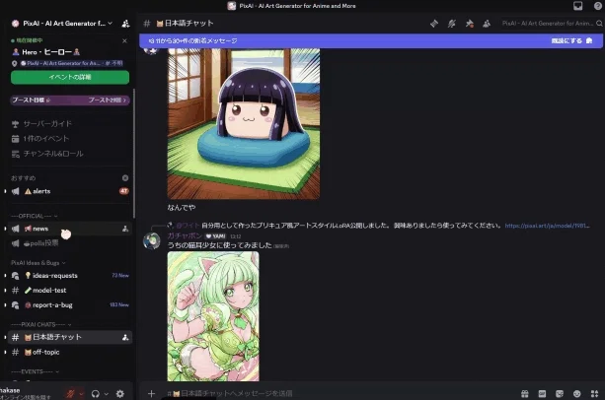
Task: Click replied message preview from @ワイト
Action: tap(351, 226)
